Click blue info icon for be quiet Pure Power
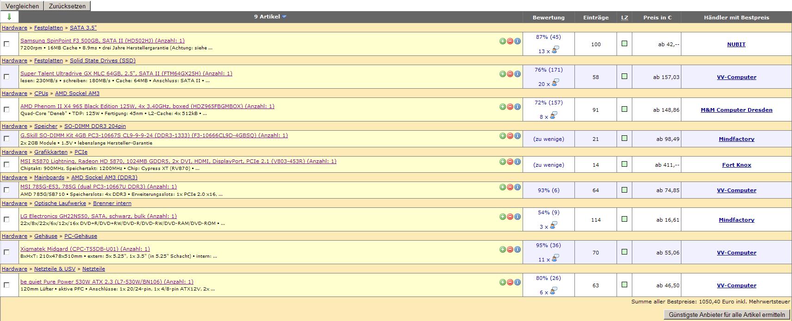792x321 pixels. (518, 282)
